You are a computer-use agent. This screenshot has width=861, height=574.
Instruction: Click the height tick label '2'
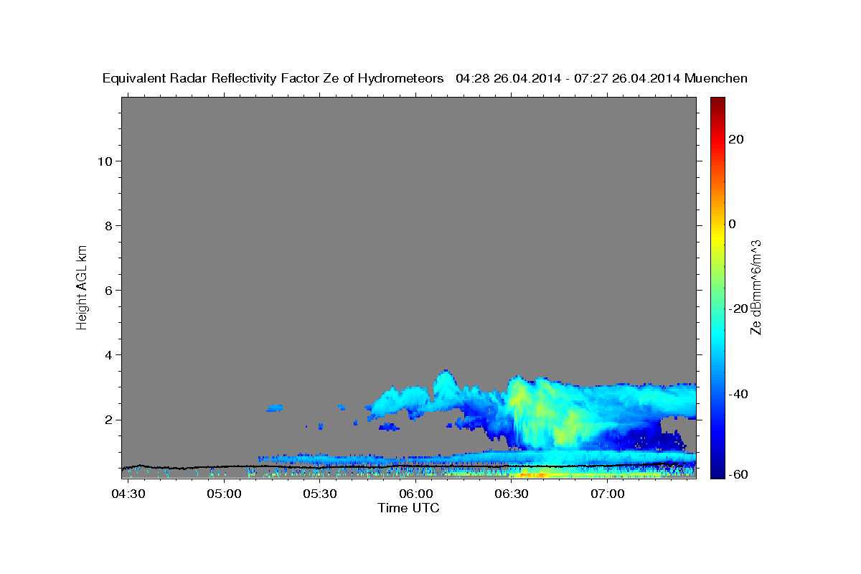tap(107, 419)
